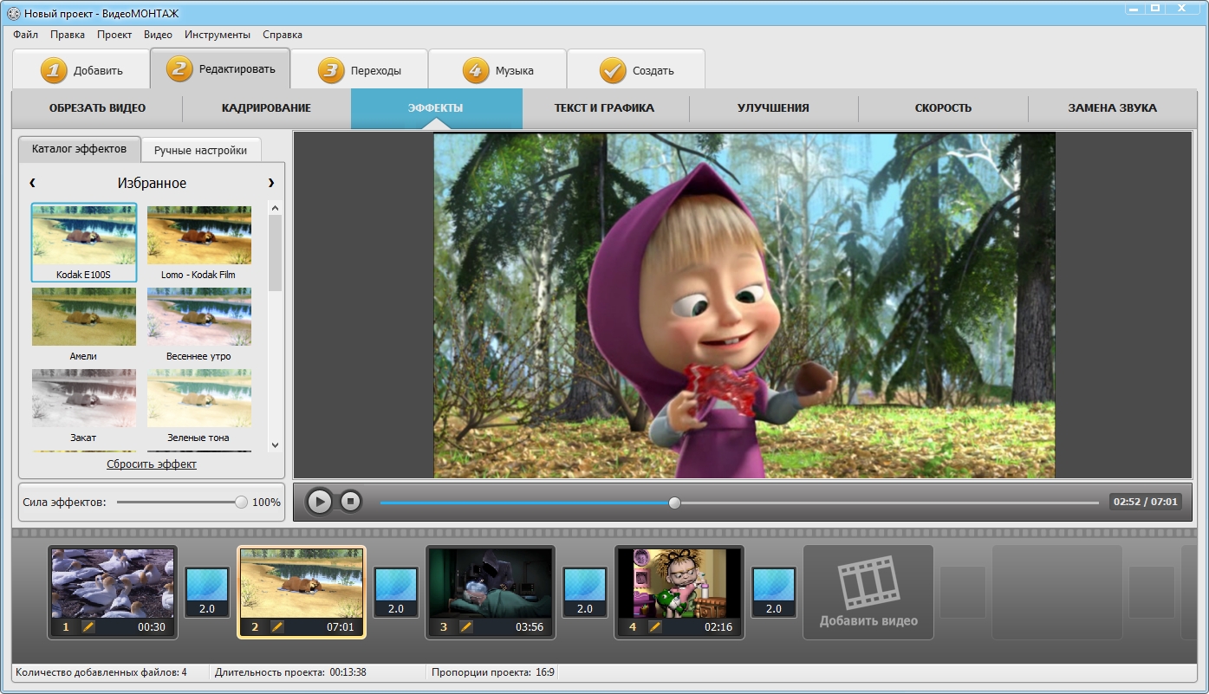
Task: Click the video preview frame
Action: click(744, 305)
